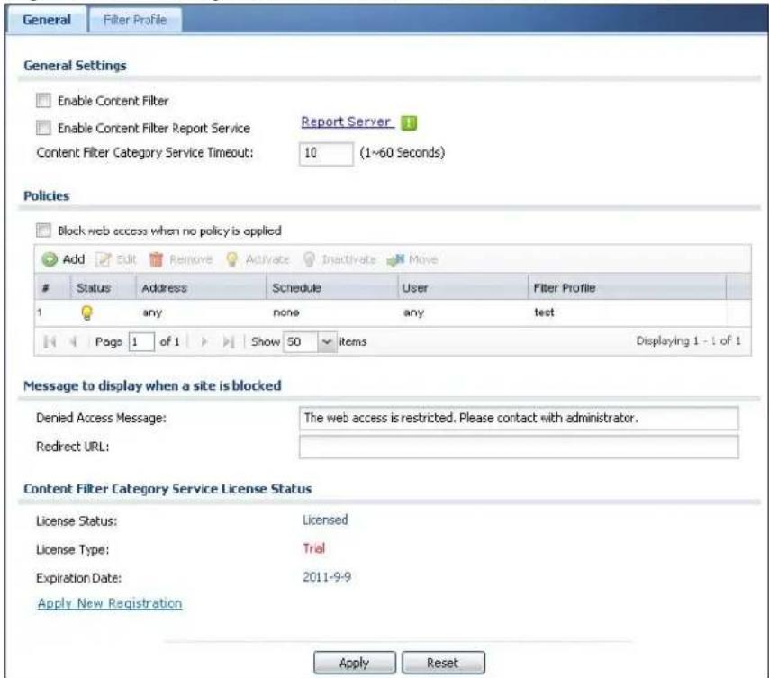Go to the next policies page
The height and width of the screenshot is (678, 769).
204,341
